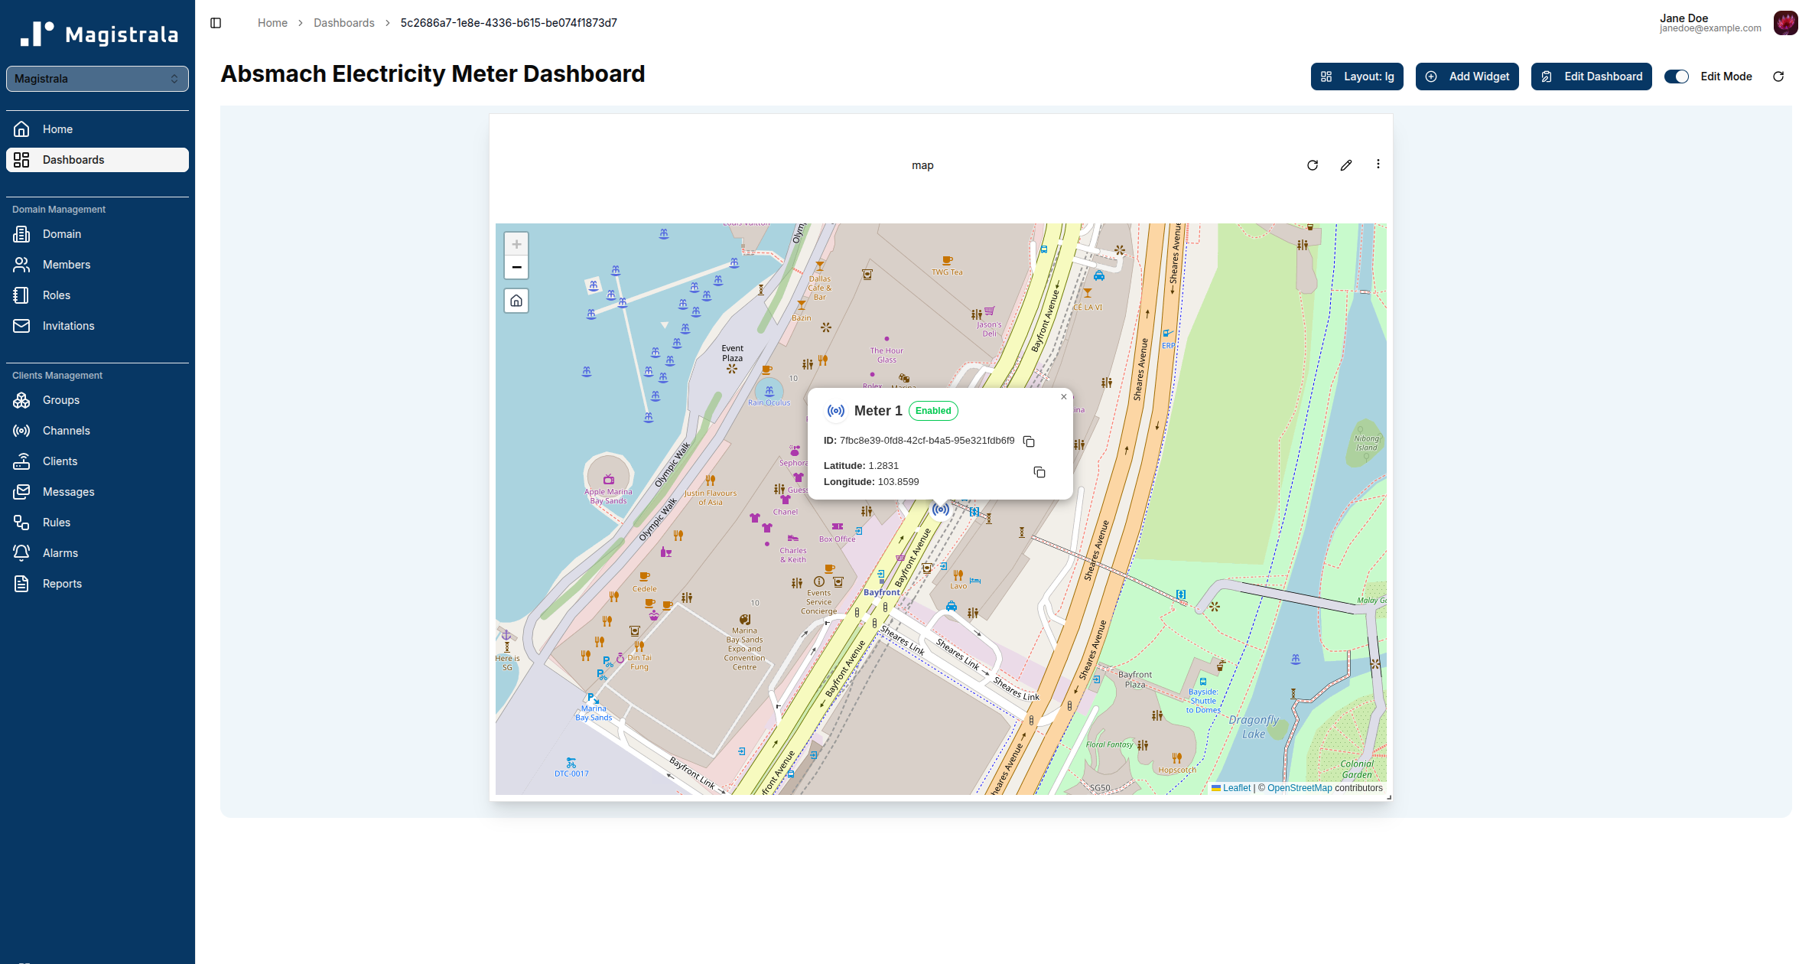
Task: Turn off Edit Mode switch
Action: [1676, 77]
